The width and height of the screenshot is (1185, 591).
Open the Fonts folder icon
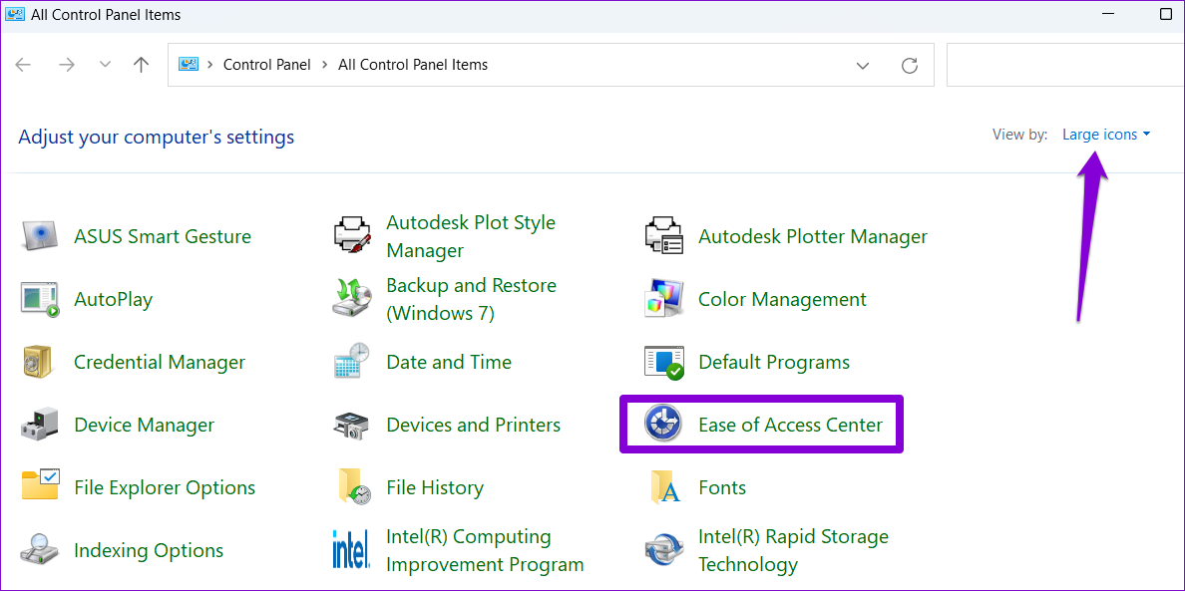pyautogui.click(x=664, y=487)
